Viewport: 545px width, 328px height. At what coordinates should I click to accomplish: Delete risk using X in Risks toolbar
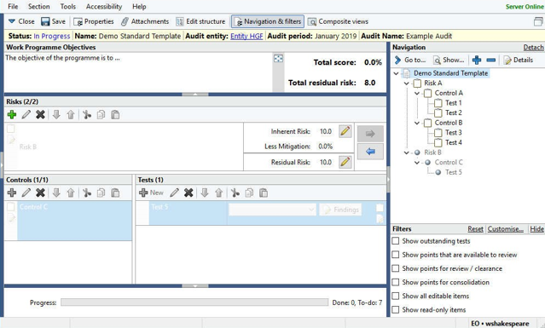(40, 114)
